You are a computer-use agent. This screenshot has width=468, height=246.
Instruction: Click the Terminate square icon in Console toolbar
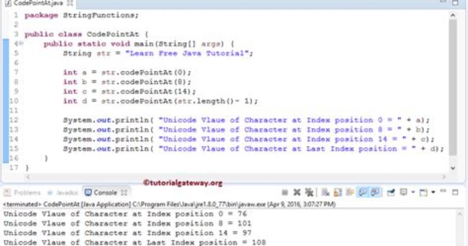(x=285, y=192)
